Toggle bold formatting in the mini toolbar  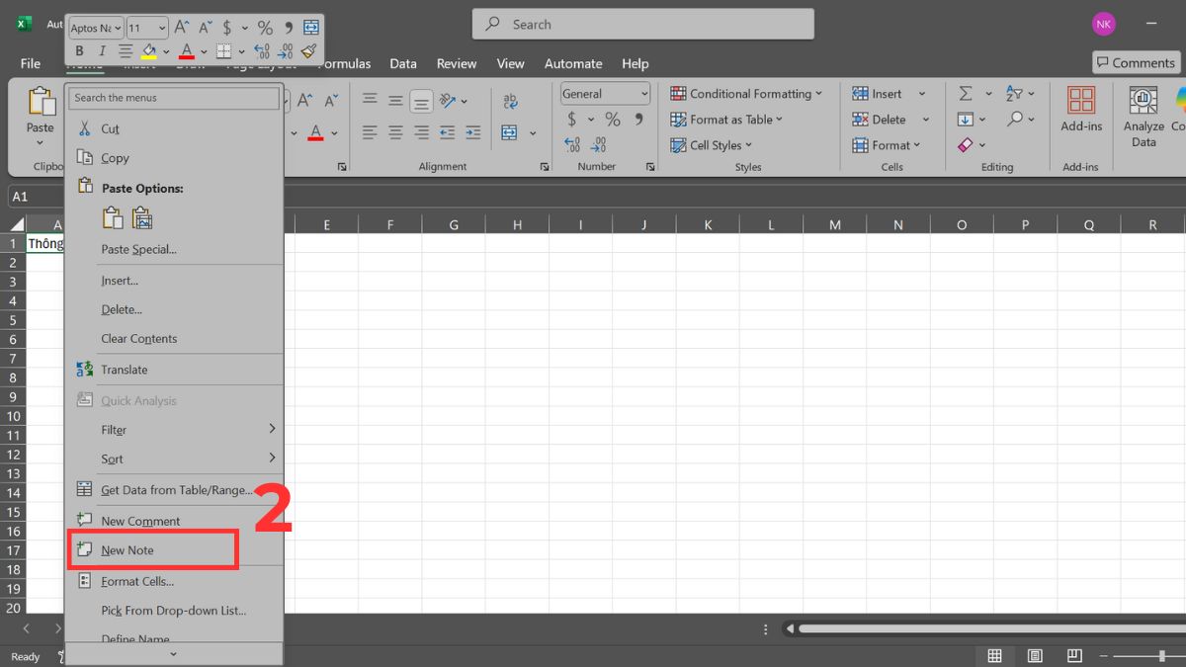[x=79, y=50]
